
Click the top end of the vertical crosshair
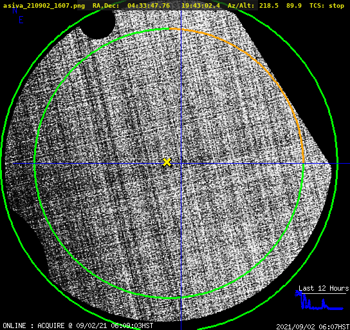point(181,11)
